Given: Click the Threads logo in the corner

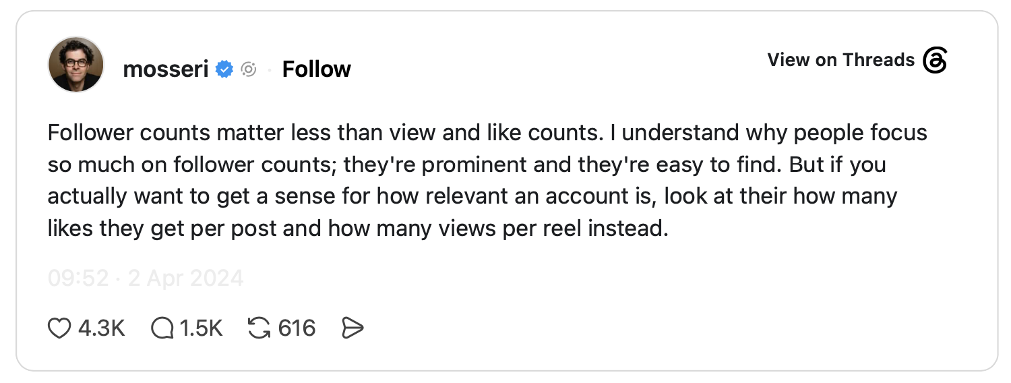Looking at the screenshot, I should [935, 60].
